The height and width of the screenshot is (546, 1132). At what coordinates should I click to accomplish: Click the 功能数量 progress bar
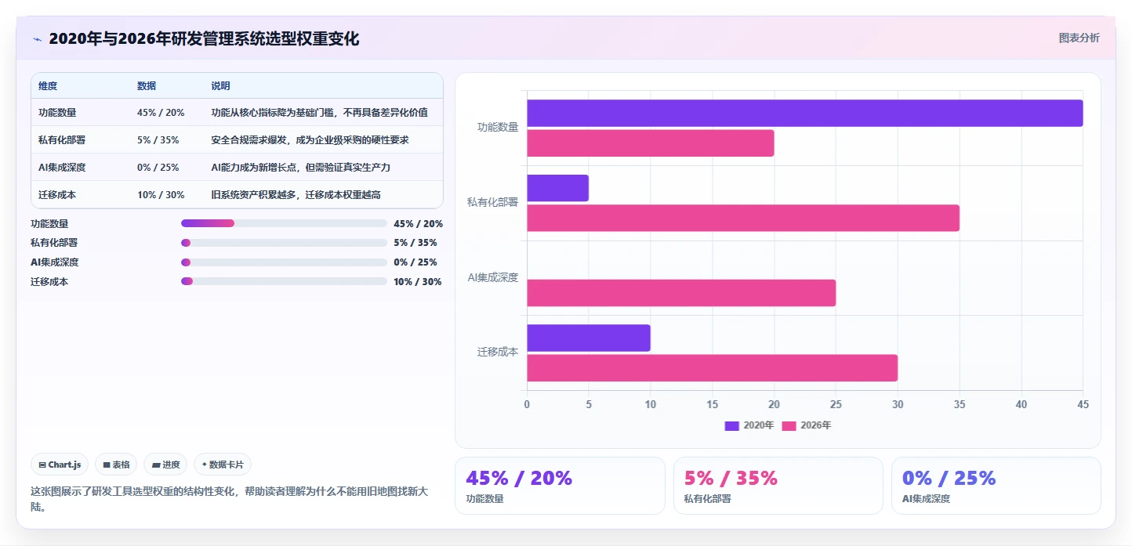[x=284, y=223]
